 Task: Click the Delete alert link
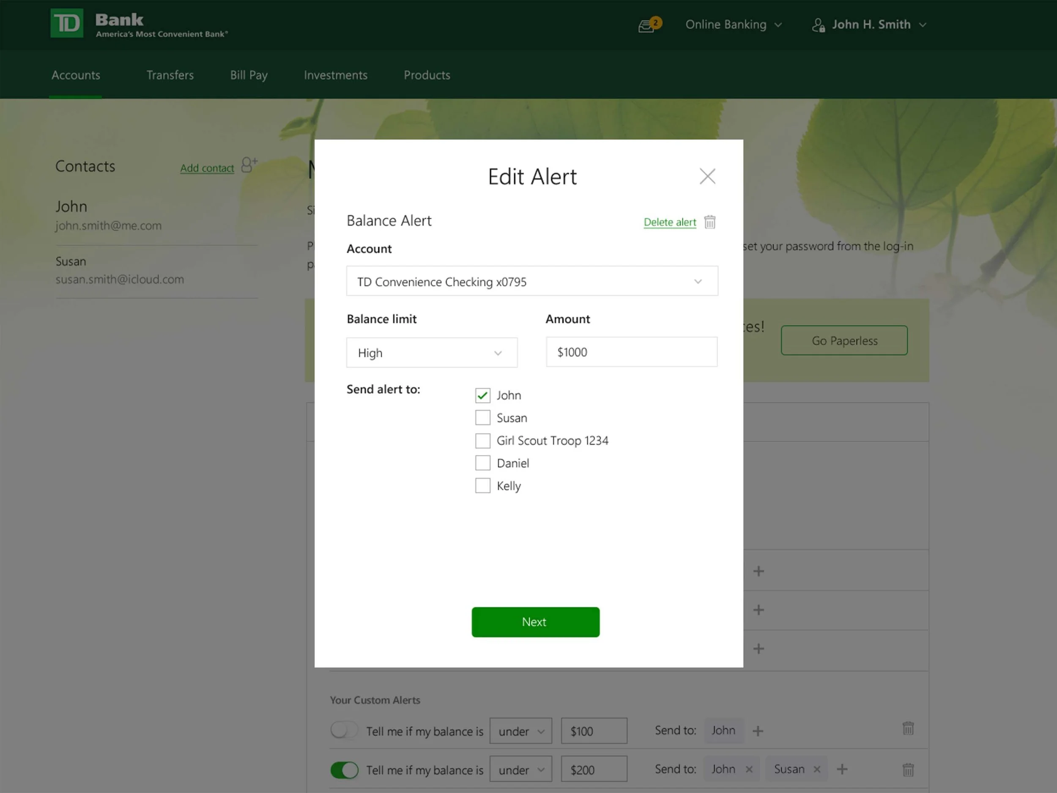click(x=669, y=222)
